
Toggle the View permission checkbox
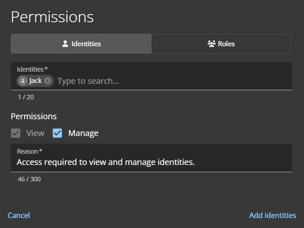click(x=16, y=133)
